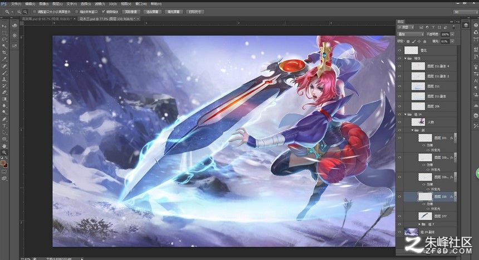Screen dimensions: 479x260
Task: Hide the 图层 206 layer
Action: [399, 106]
